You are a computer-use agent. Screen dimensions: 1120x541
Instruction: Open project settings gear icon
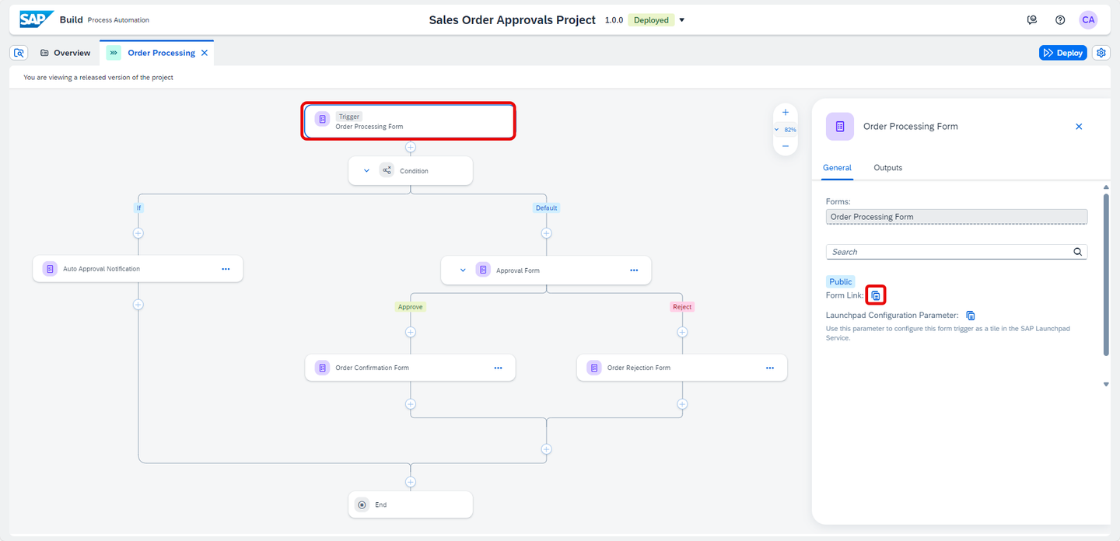click(x=1101, y=53)
